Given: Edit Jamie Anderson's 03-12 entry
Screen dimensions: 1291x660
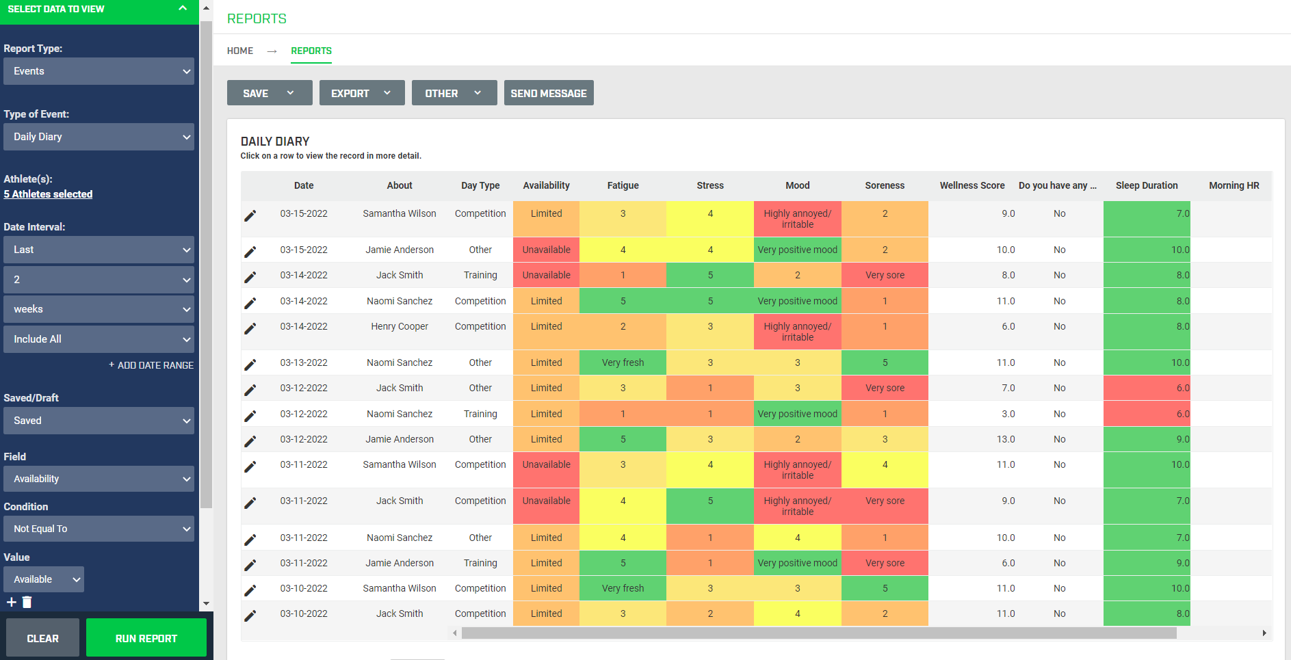Looking at the screenshot, I should click(x=251, y=439).
